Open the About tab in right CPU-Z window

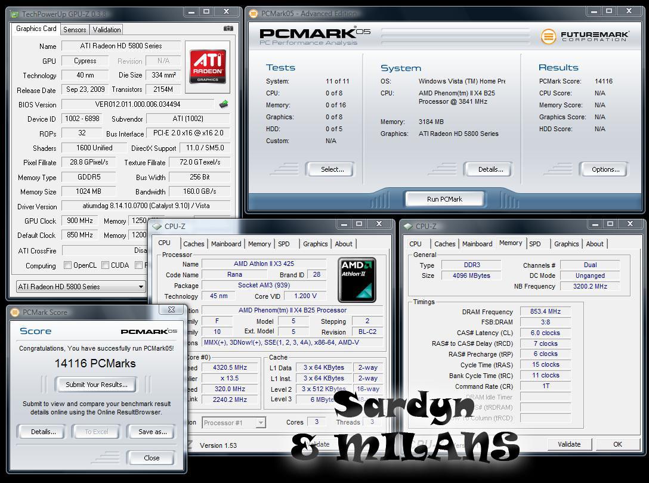[x=595, y=244]
